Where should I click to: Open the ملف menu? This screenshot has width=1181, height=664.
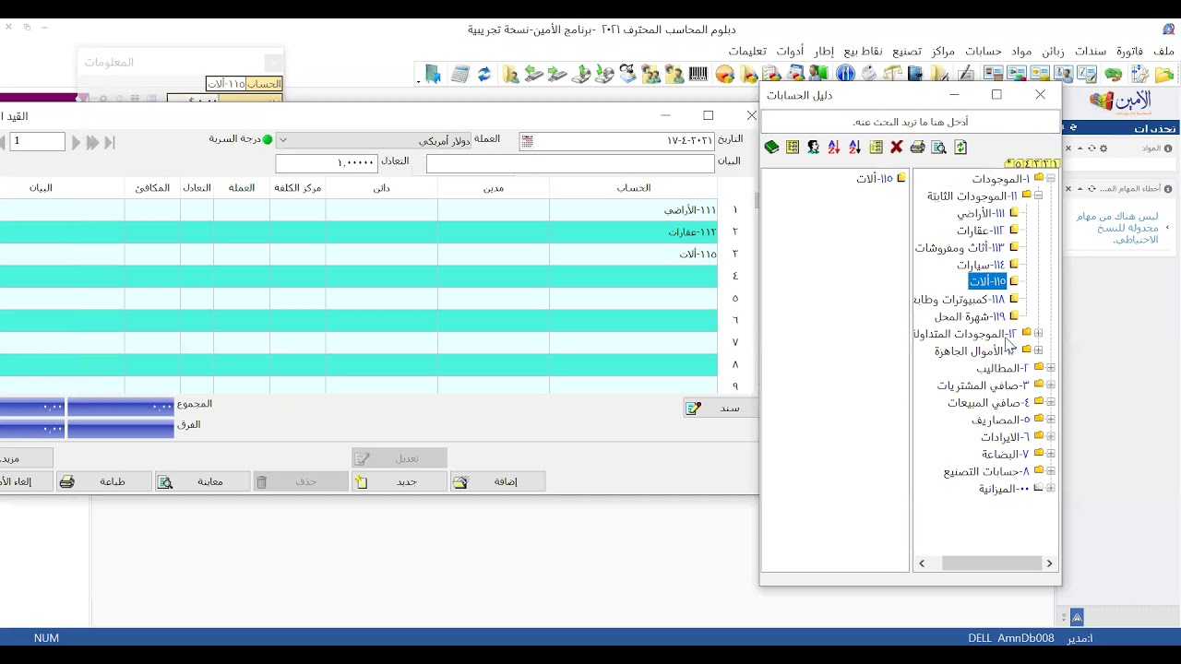click(1163, 52)
